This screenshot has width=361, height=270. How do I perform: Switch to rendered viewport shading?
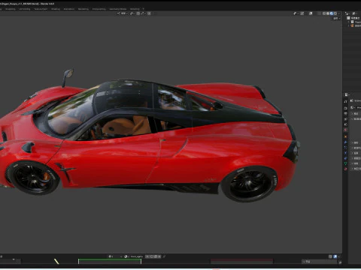(x=335, y=13)
